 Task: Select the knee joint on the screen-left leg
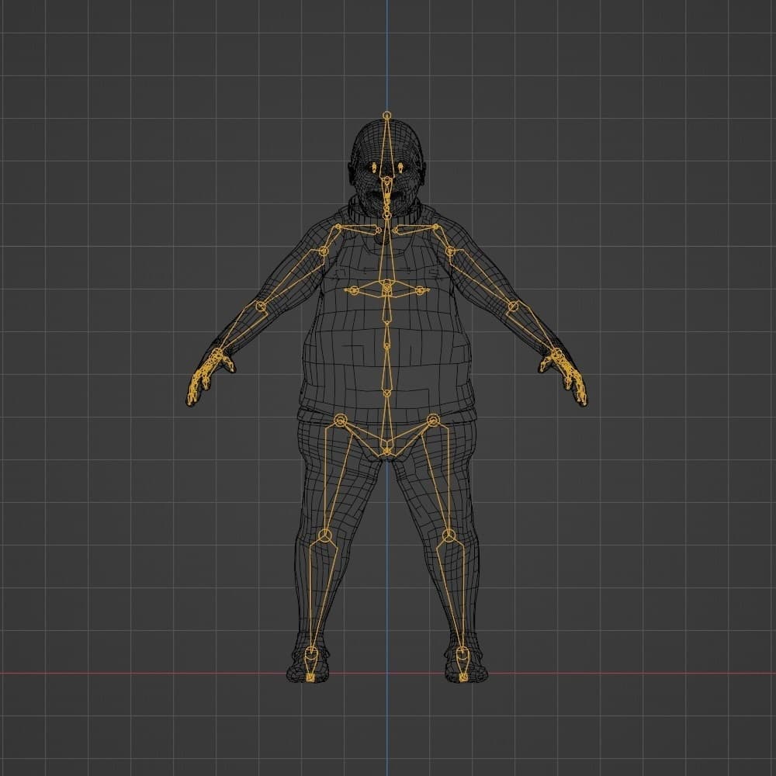[324, 535]
